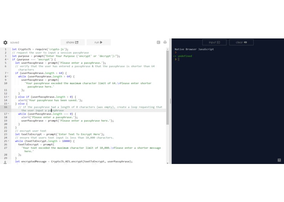The width and height of the screenshot is (284, 202).
Task: Collapse the code block at line 4
Action: click(8, 59)
